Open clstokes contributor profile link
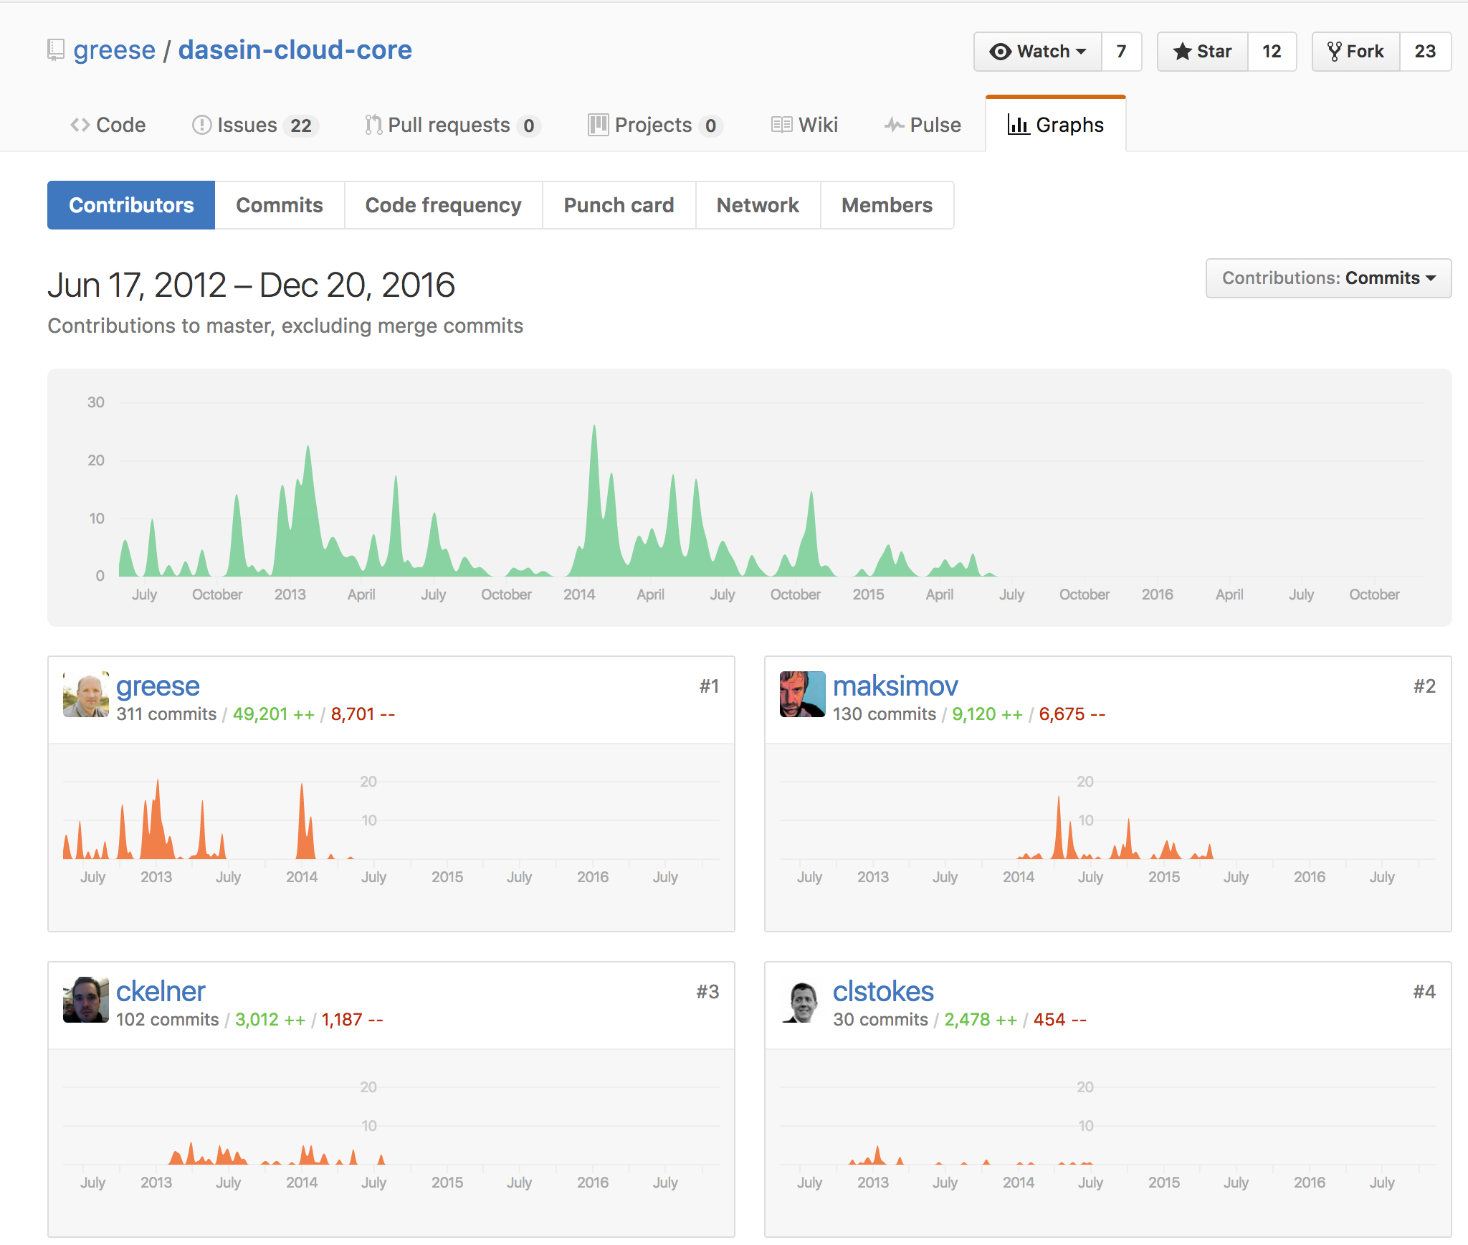Screen dimensions: 1468x1245 (883, 992)
